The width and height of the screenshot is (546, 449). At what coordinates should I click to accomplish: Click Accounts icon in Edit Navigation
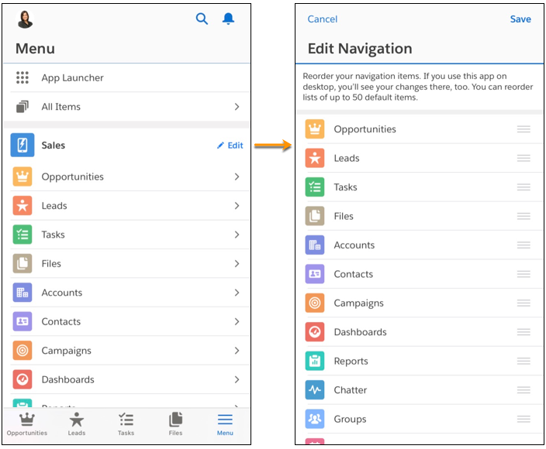click(x=315, y=245)
